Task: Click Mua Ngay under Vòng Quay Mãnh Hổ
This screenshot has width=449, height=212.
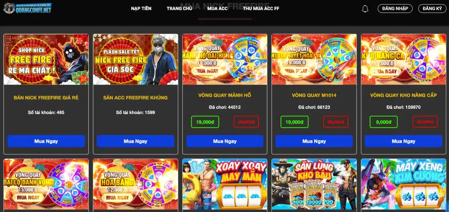Action: (225, 141)
